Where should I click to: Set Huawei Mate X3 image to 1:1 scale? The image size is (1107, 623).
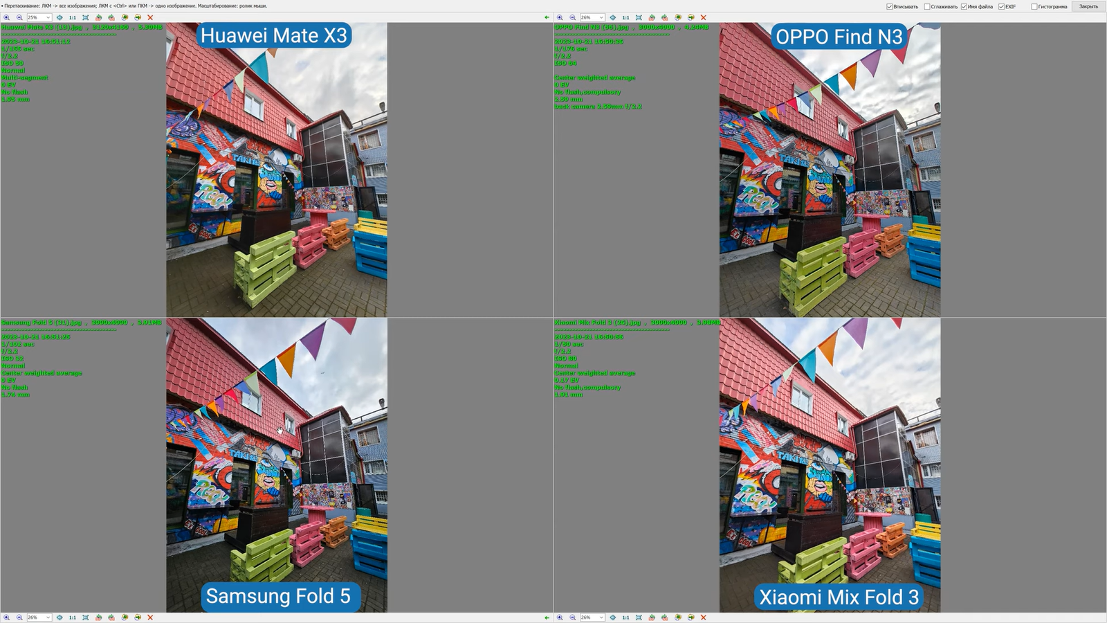73,17
